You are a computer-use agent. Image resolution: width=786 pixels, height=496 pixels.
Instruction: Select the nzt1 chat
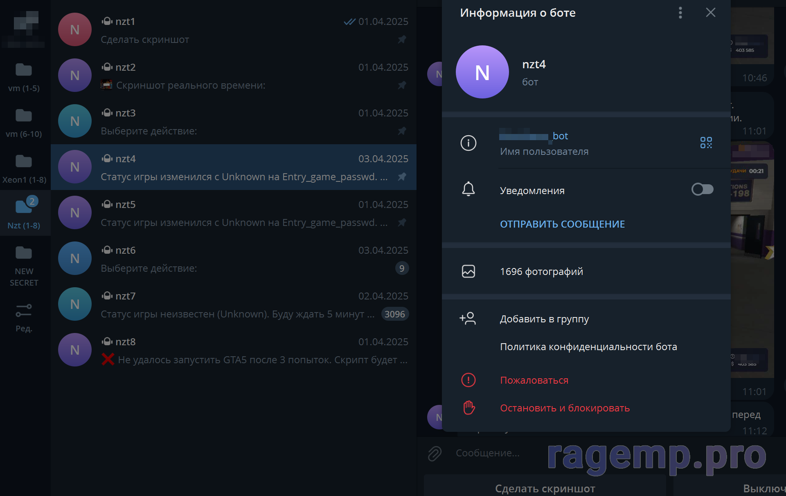pos(233,30)
